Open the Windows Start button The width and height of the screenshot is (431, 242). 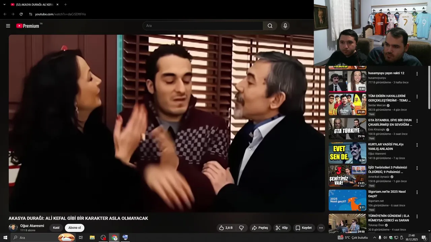5,238
